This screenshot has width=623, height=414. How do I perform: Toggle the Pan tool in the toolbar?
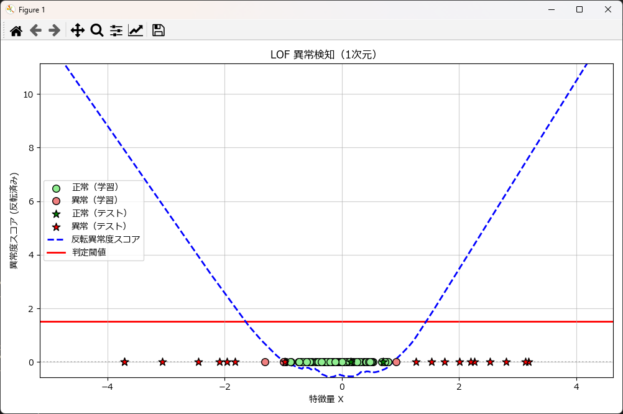[x=77, y=30]
